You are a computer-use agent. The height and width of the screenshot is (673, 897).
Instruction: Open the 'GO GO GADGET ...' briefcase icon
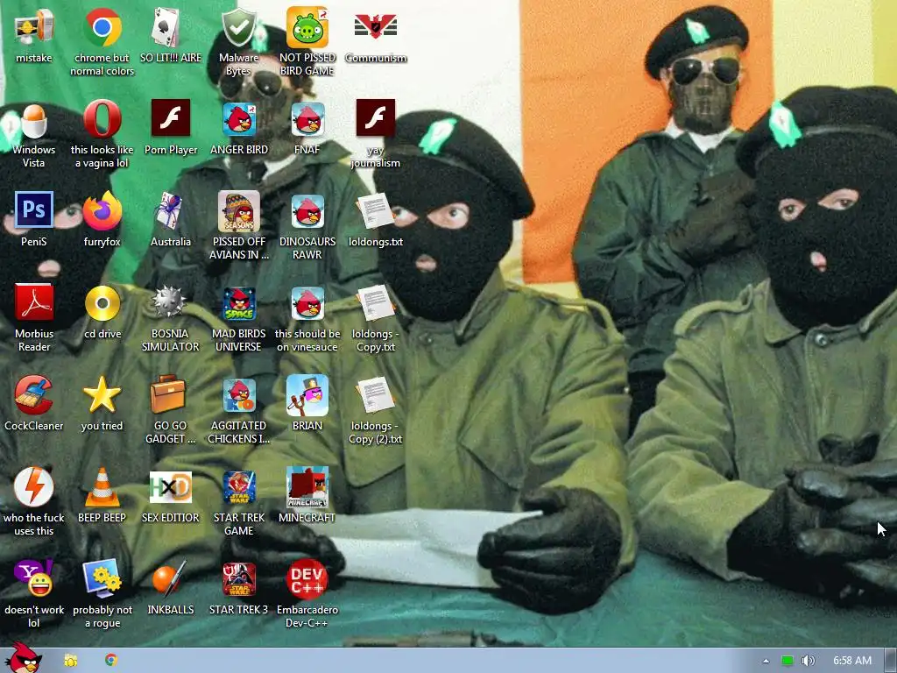pos(168,393)
